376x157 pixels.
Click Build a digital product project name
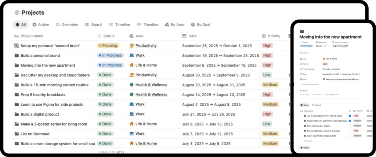[x=40, y=114]
